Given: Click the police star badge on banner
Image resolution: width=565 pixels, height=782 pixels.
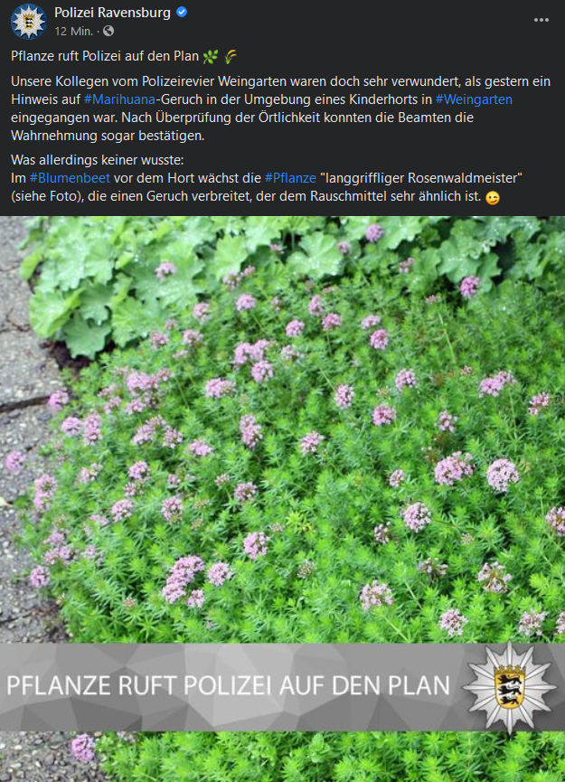Looking at the screenshot, I should pos(509,687).
